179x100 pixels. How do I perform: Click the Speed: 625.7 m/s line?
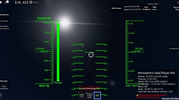point(152,81)
